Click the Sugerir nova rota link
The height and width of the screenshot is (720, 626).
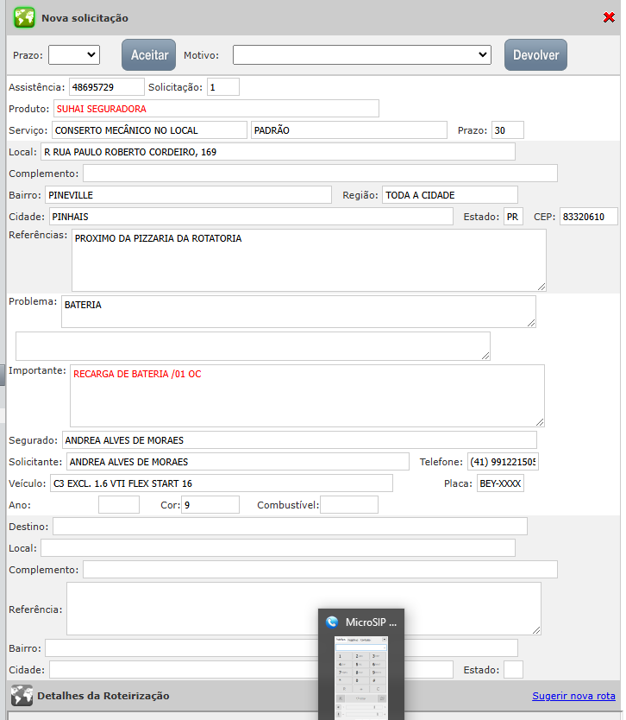pos(573,696)
